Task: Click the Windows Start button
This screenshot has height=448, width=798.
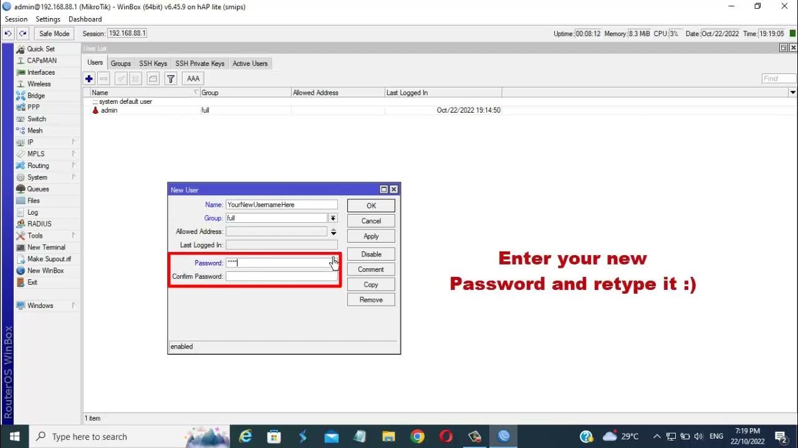Action: click(14, 437)
